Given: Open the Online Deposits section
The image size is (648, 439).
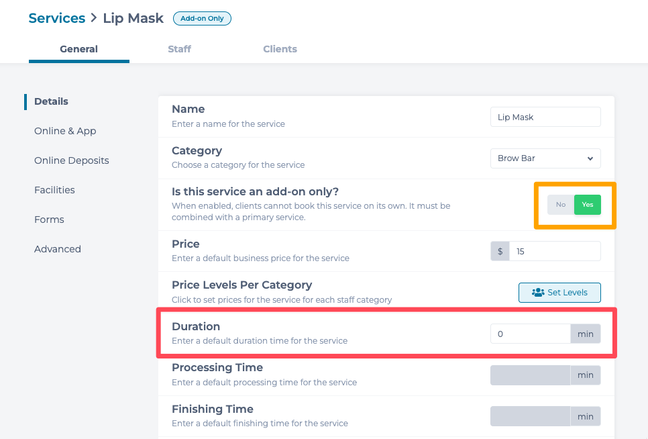Looking at the screenshot, I should click(x=72, y=160).
